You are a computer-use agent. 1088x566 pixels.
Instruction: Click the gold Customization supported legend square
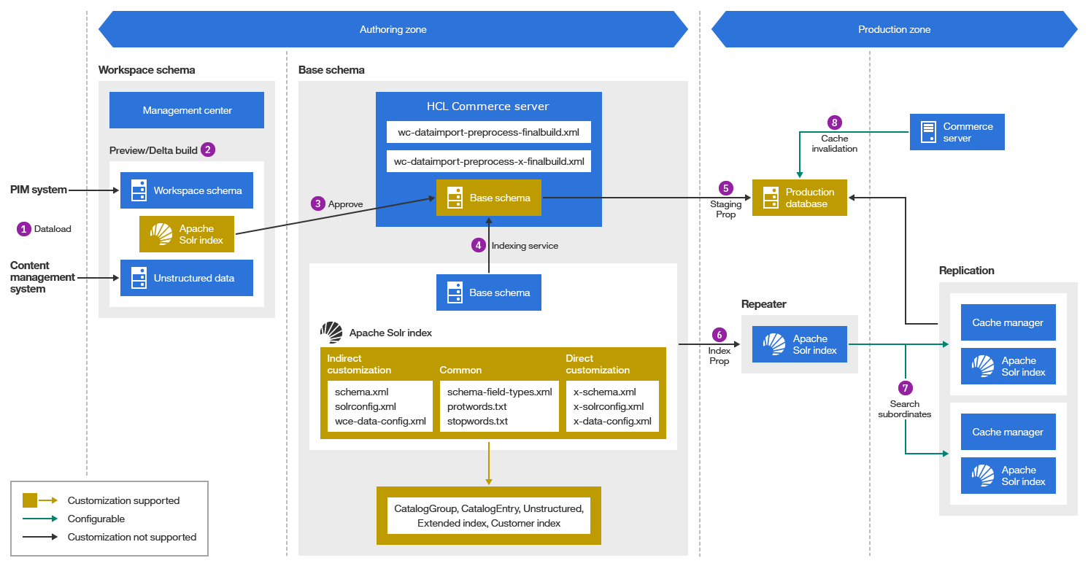click(30, 500)
